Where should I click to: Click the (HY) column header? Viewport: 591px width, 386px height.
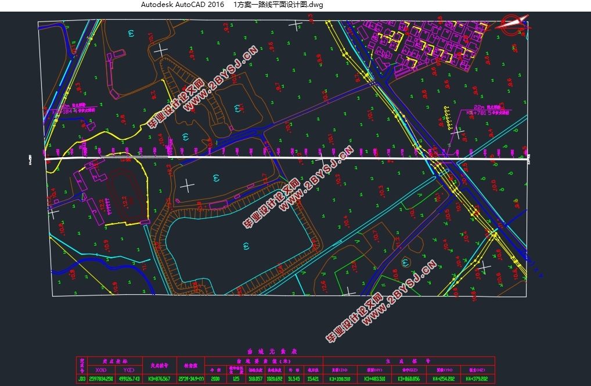click(x=374, y=370)
